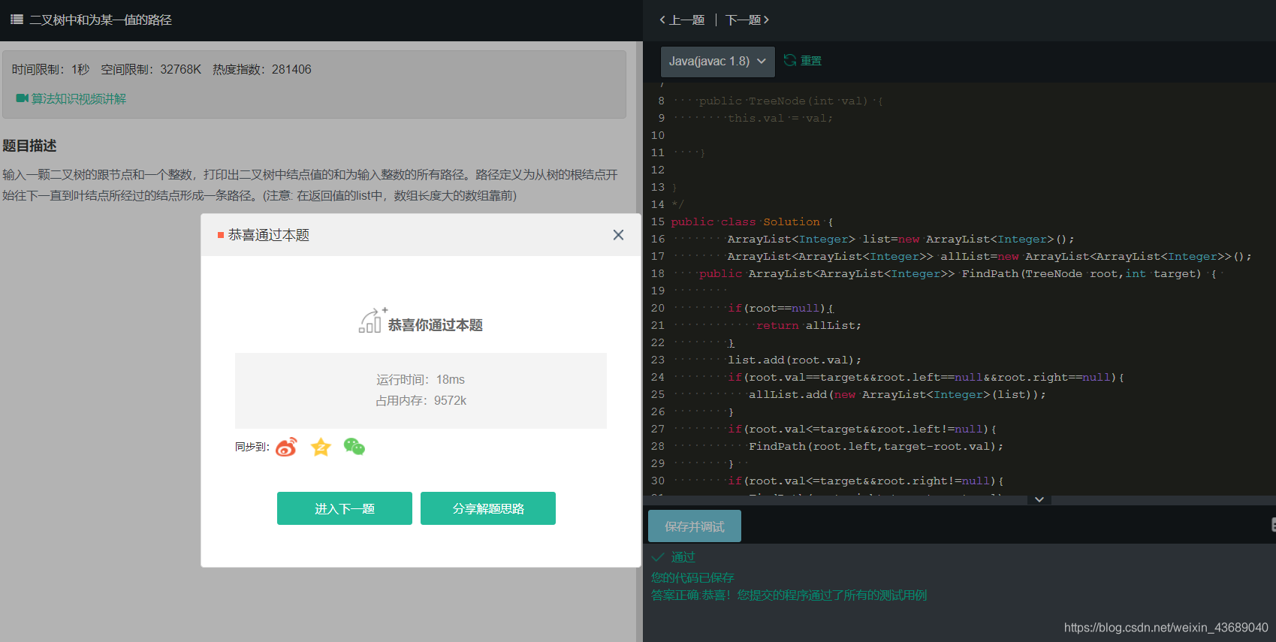
Task: Click the 占用内存: 9572k text
Action: pos(421,401)
